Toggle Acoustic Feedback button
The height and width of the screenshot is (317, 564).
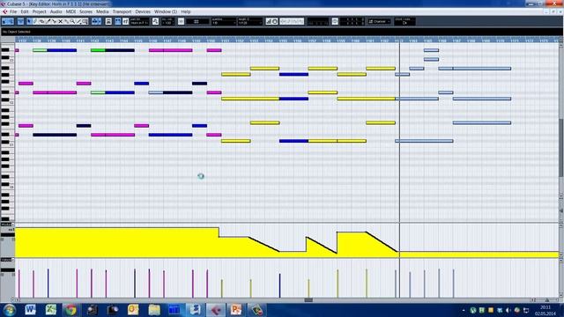click(11, 21)
